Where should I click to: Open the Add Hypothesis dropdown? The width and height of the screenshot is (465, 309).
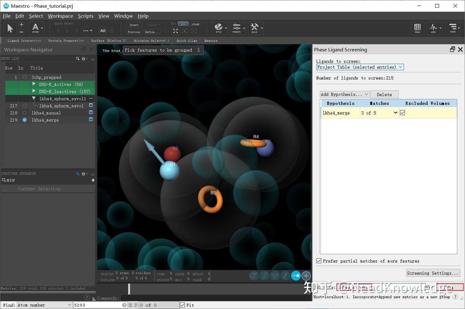coord(344,94)
